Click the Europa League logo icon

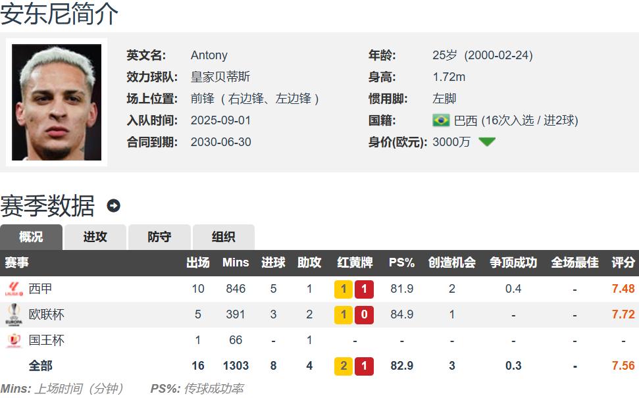click(14, 314)
